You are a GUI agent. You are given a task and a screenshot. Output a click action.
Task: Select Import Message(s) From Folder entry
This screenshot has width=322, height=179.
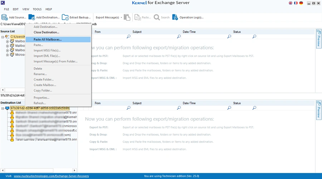click(58, 62)
